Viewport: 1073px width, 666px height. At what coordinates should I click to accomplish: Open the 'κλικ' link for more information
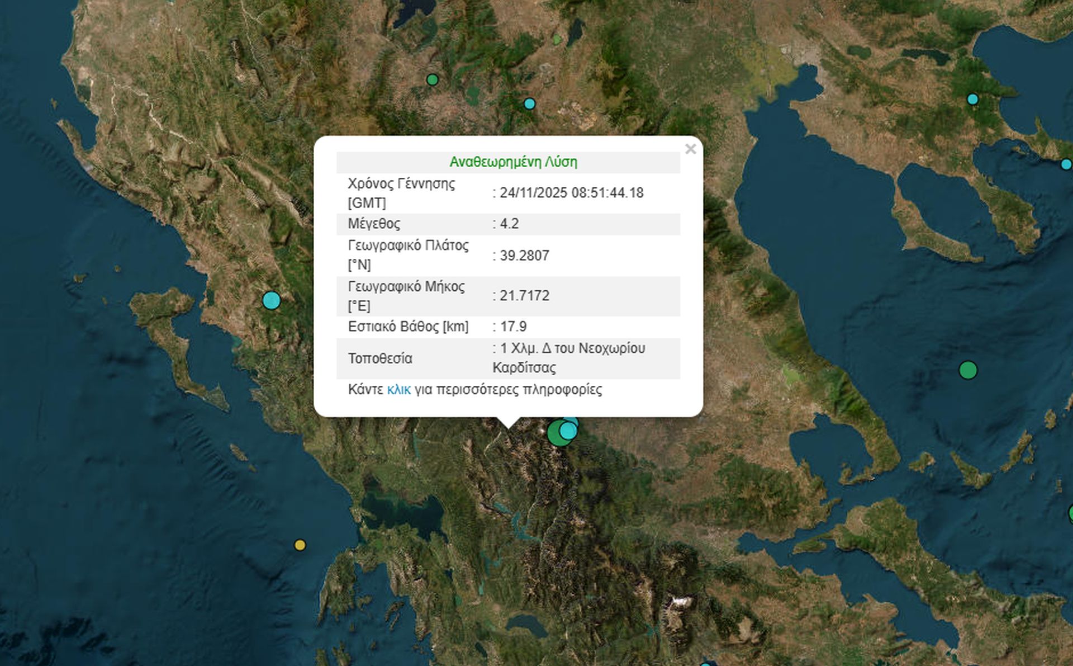point(398,390)
